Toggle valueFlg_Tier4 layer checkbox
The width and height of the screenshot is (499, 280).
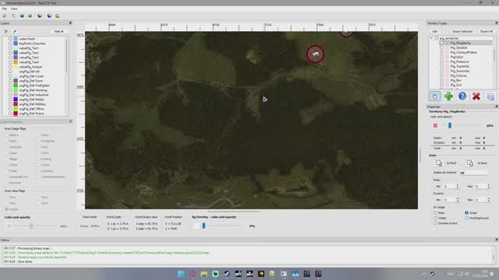pos(10,62)
